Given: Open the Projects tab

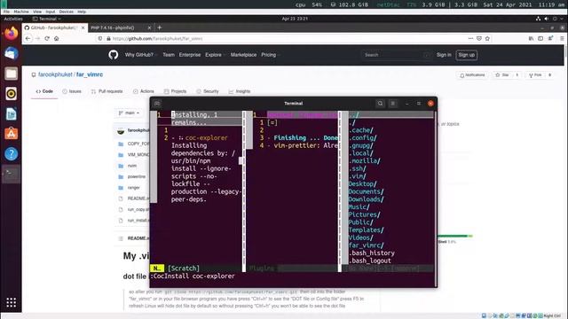Looking at the screenshot, I should [175, 91].
